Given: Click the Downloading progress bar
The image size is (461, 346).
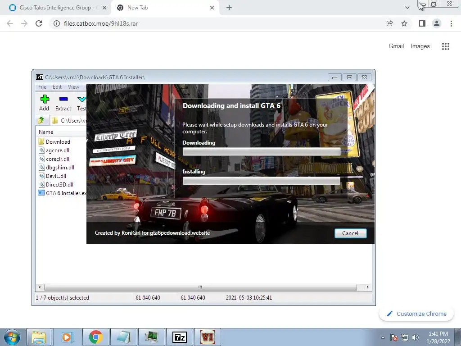Looking at the screenshot, I should point(262,151).
